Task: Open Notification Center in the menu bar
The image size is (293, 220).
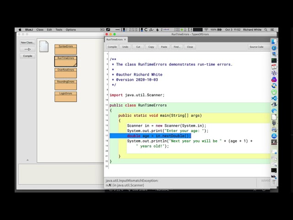Action: [x=272, y=29]
